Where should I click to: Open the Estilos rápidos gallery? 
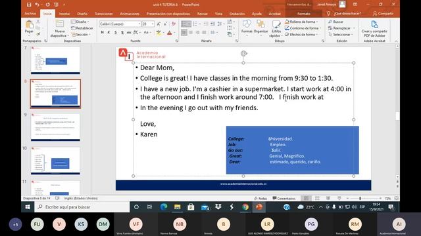point(276,28)
